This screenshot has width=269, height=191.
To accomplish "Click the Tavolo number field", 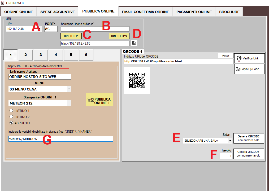I will tap(226, 156).
